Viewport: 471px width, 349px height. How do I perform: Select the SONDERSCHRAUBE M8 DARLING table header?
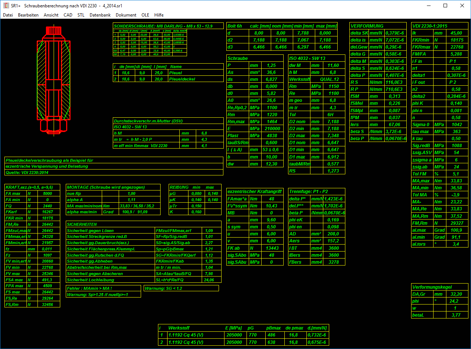(168, 26)
